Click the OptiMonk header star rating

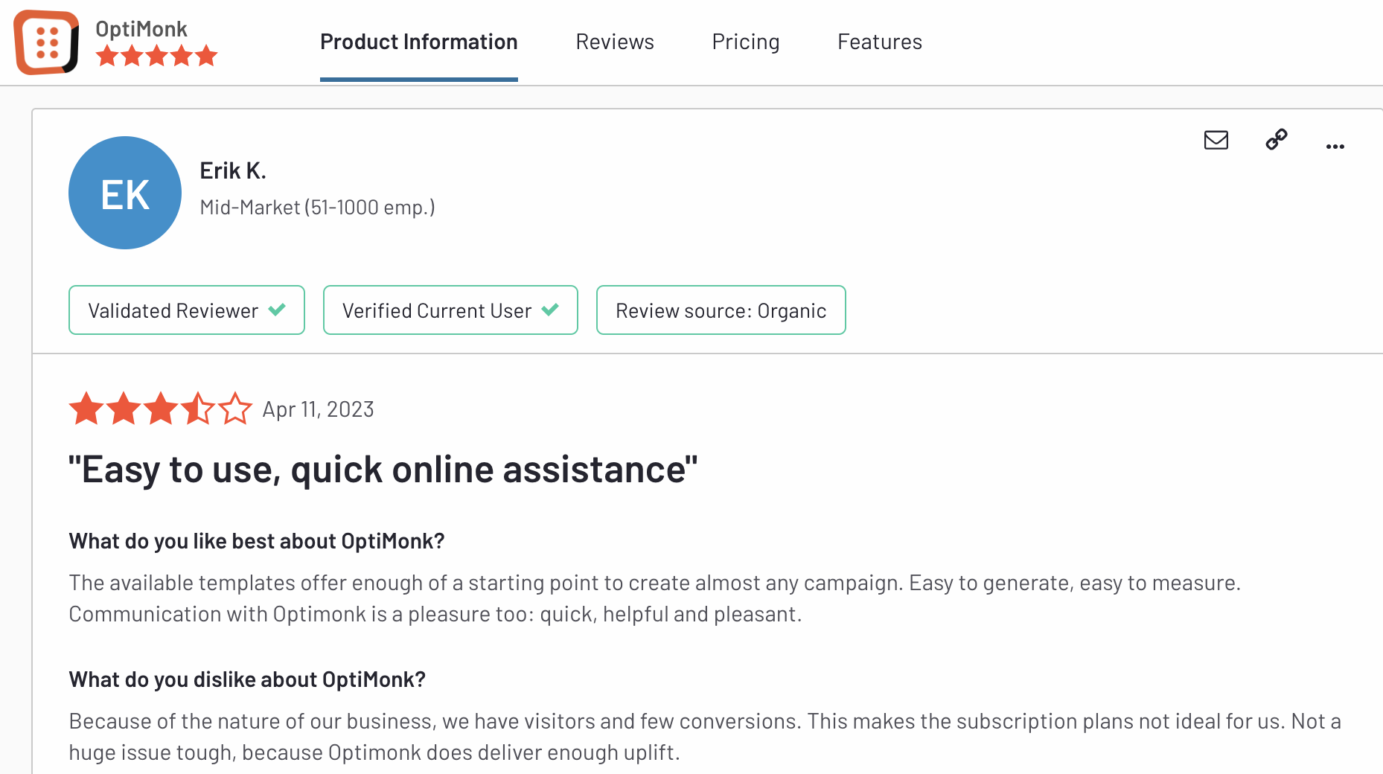point(156,56)
